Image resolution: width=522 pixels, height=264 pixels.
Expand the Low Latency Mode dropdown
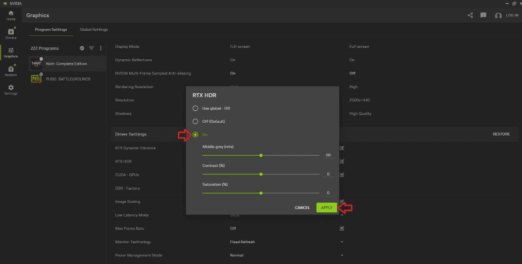click(342, 215)
